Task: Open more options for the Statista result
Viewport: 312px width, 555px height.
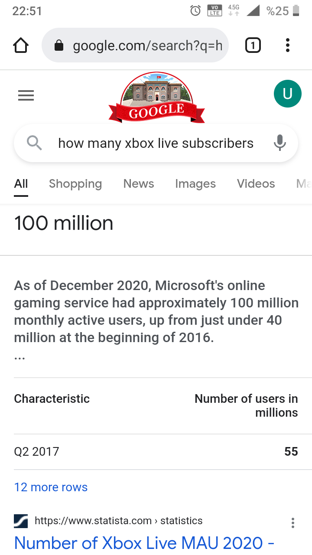Action: 293,523
